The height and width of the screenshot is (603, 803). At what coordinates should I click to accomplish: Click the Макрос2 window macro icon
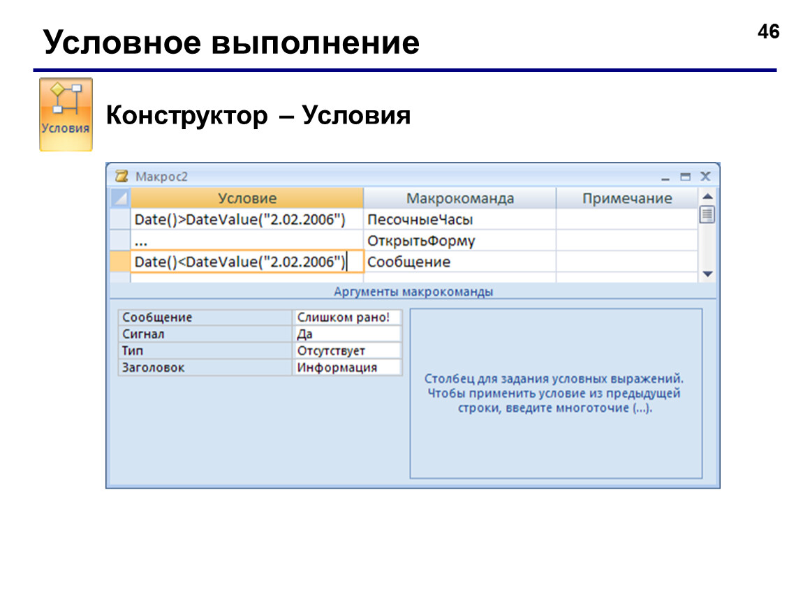click(x=122, y=177)
